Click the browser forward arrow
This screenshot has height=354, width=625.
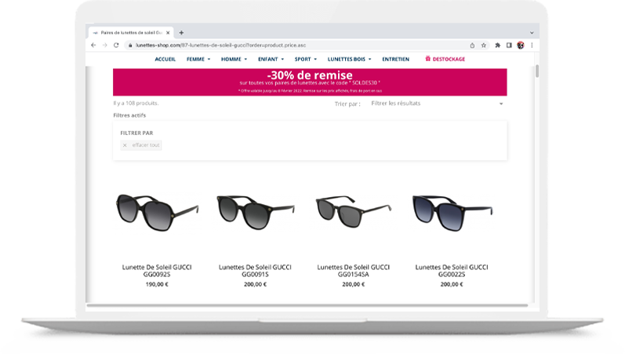click(x=105, y=45)
